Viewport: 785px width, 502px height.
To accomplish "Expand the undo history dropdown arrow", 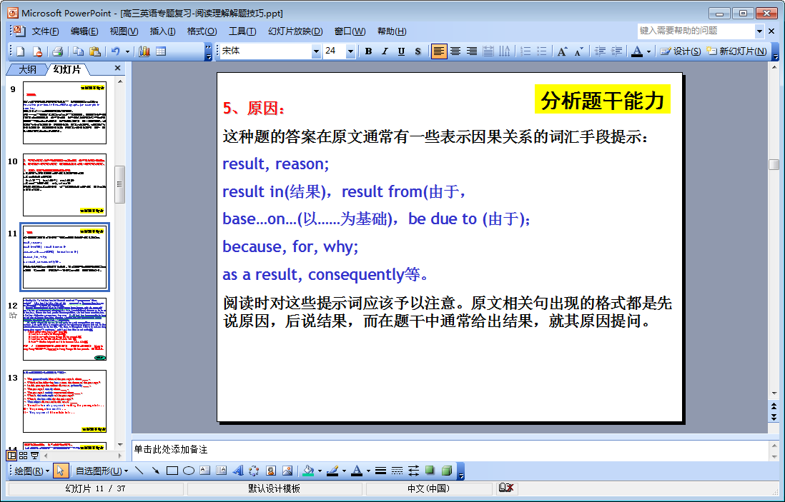I will (x=127, y=51).
